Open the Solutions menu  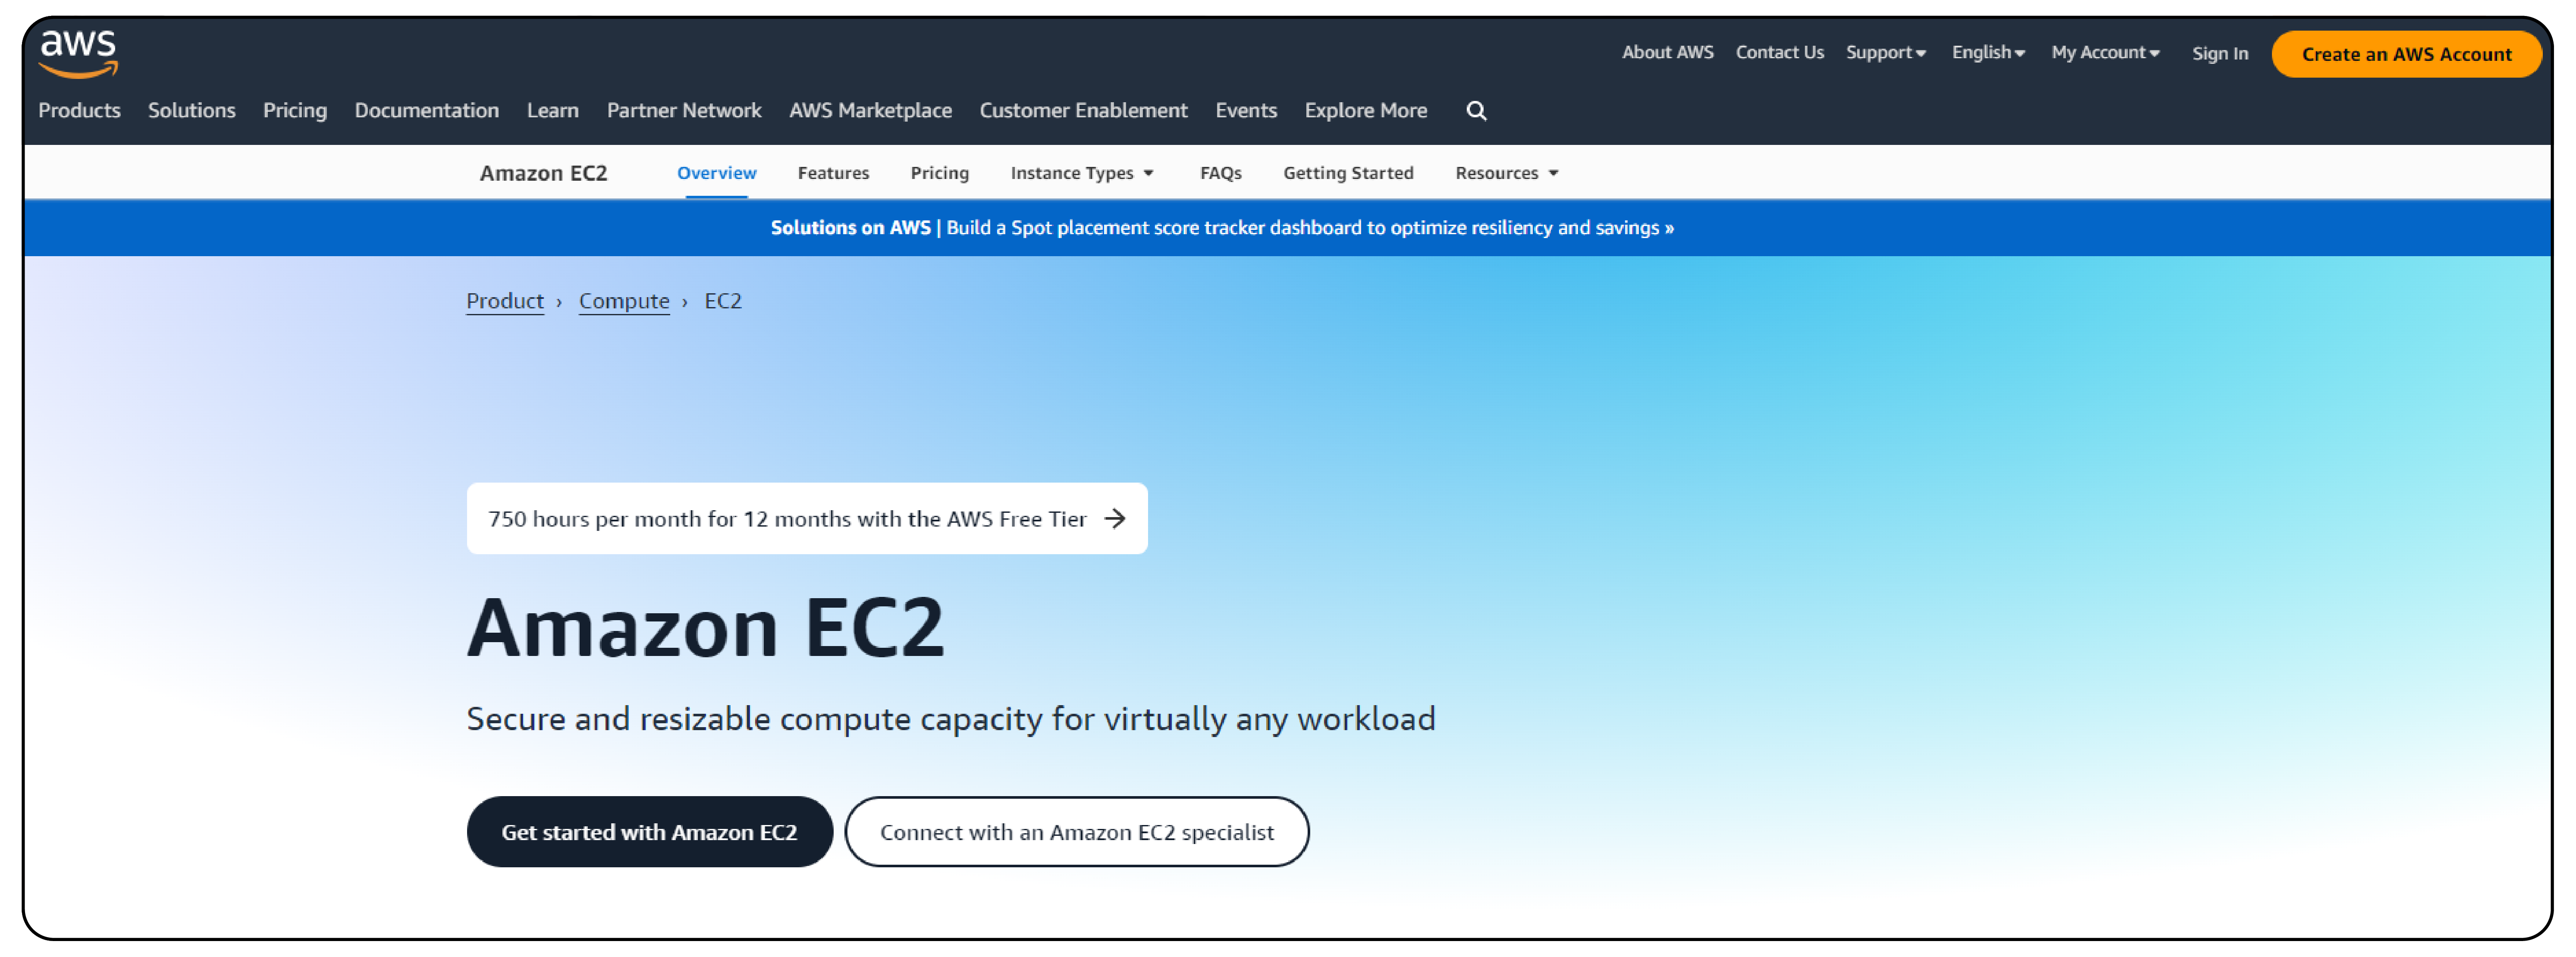[x=192, y=111]
